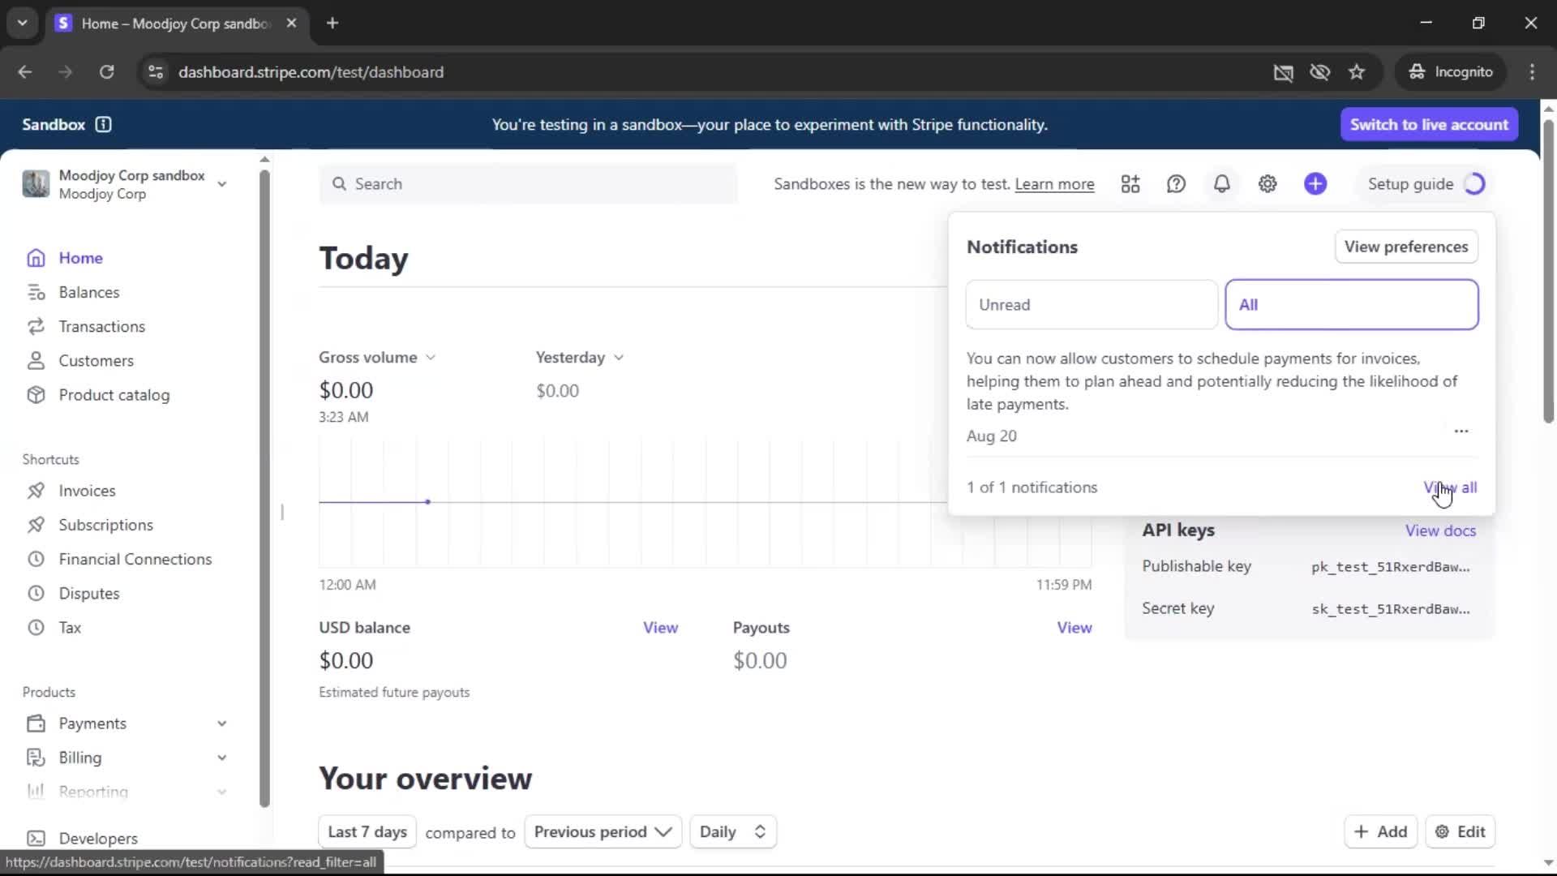The width and height of the screenshot is (1557, 876).
Task: Click the Sandbox info icon
Action: click(x=103, y=124)
